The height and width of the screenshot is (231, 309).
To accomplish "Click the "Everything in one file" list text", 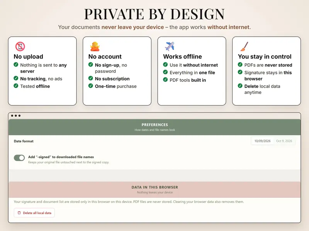I will (192, 73).
